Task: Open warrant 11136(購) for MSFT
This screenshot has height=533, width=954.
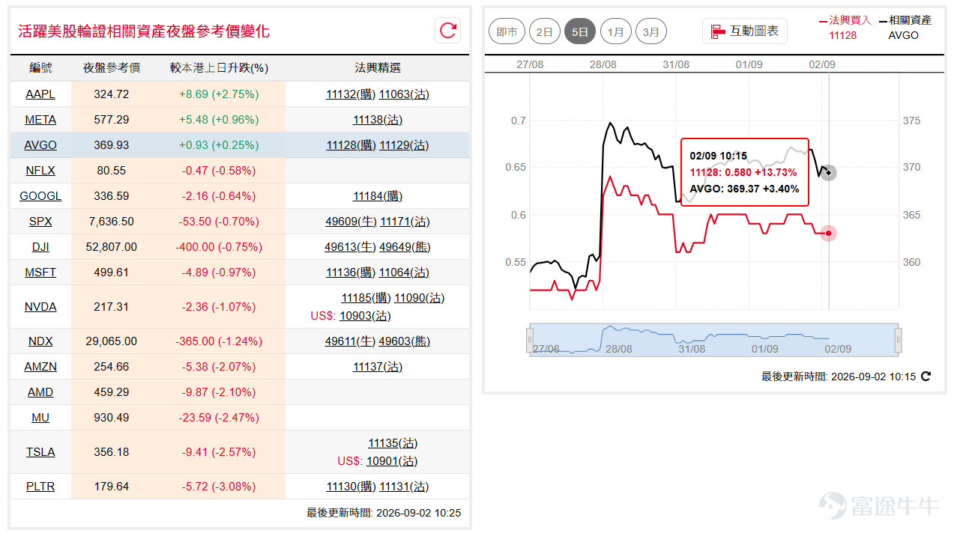Action: pyautogui.click(x=351, y=272)
